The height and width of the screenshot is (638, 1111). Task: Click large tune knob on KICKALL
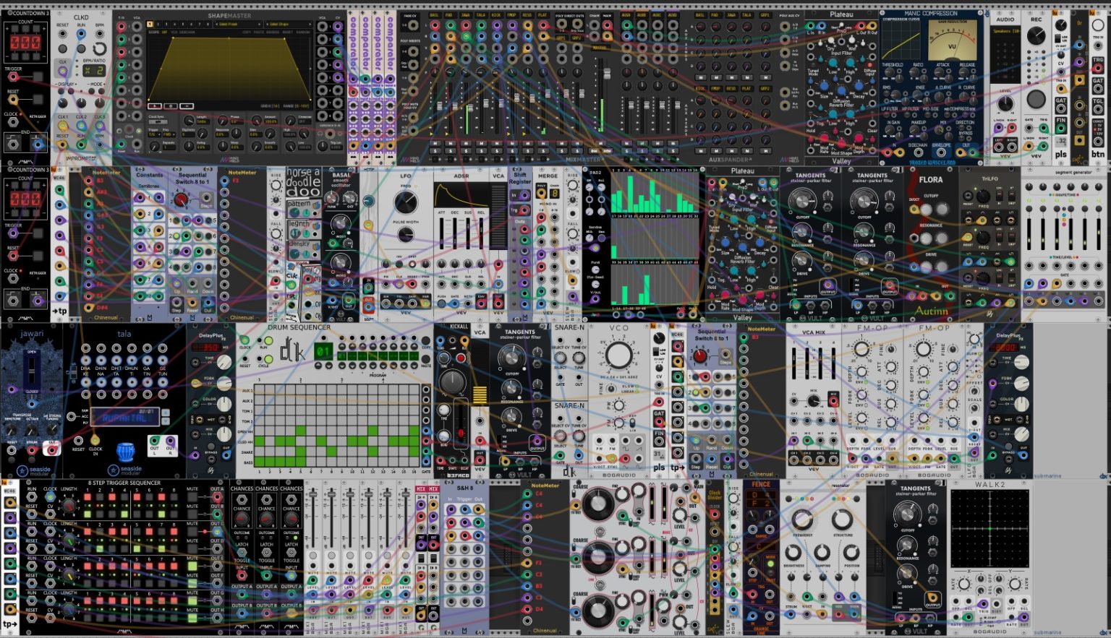click(453, 381)
